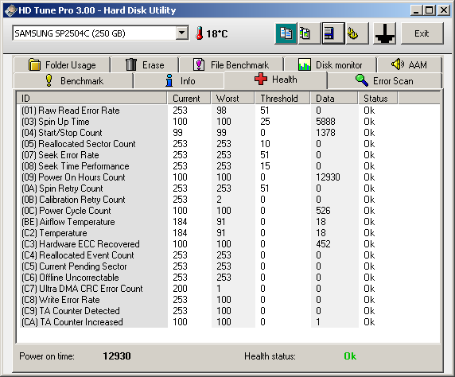Select the TA Counter Increased row

[x=228, y=322]
